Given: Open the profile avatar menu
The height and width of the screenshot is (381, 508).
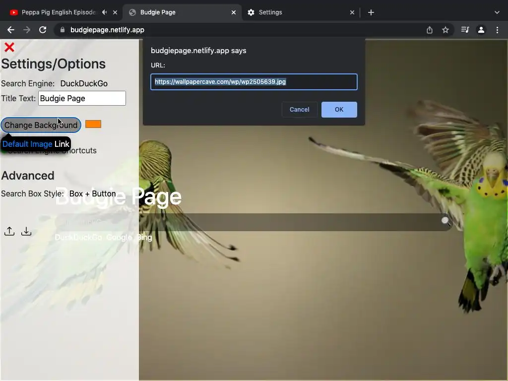Looking at the screenshot, I should 481,30.
